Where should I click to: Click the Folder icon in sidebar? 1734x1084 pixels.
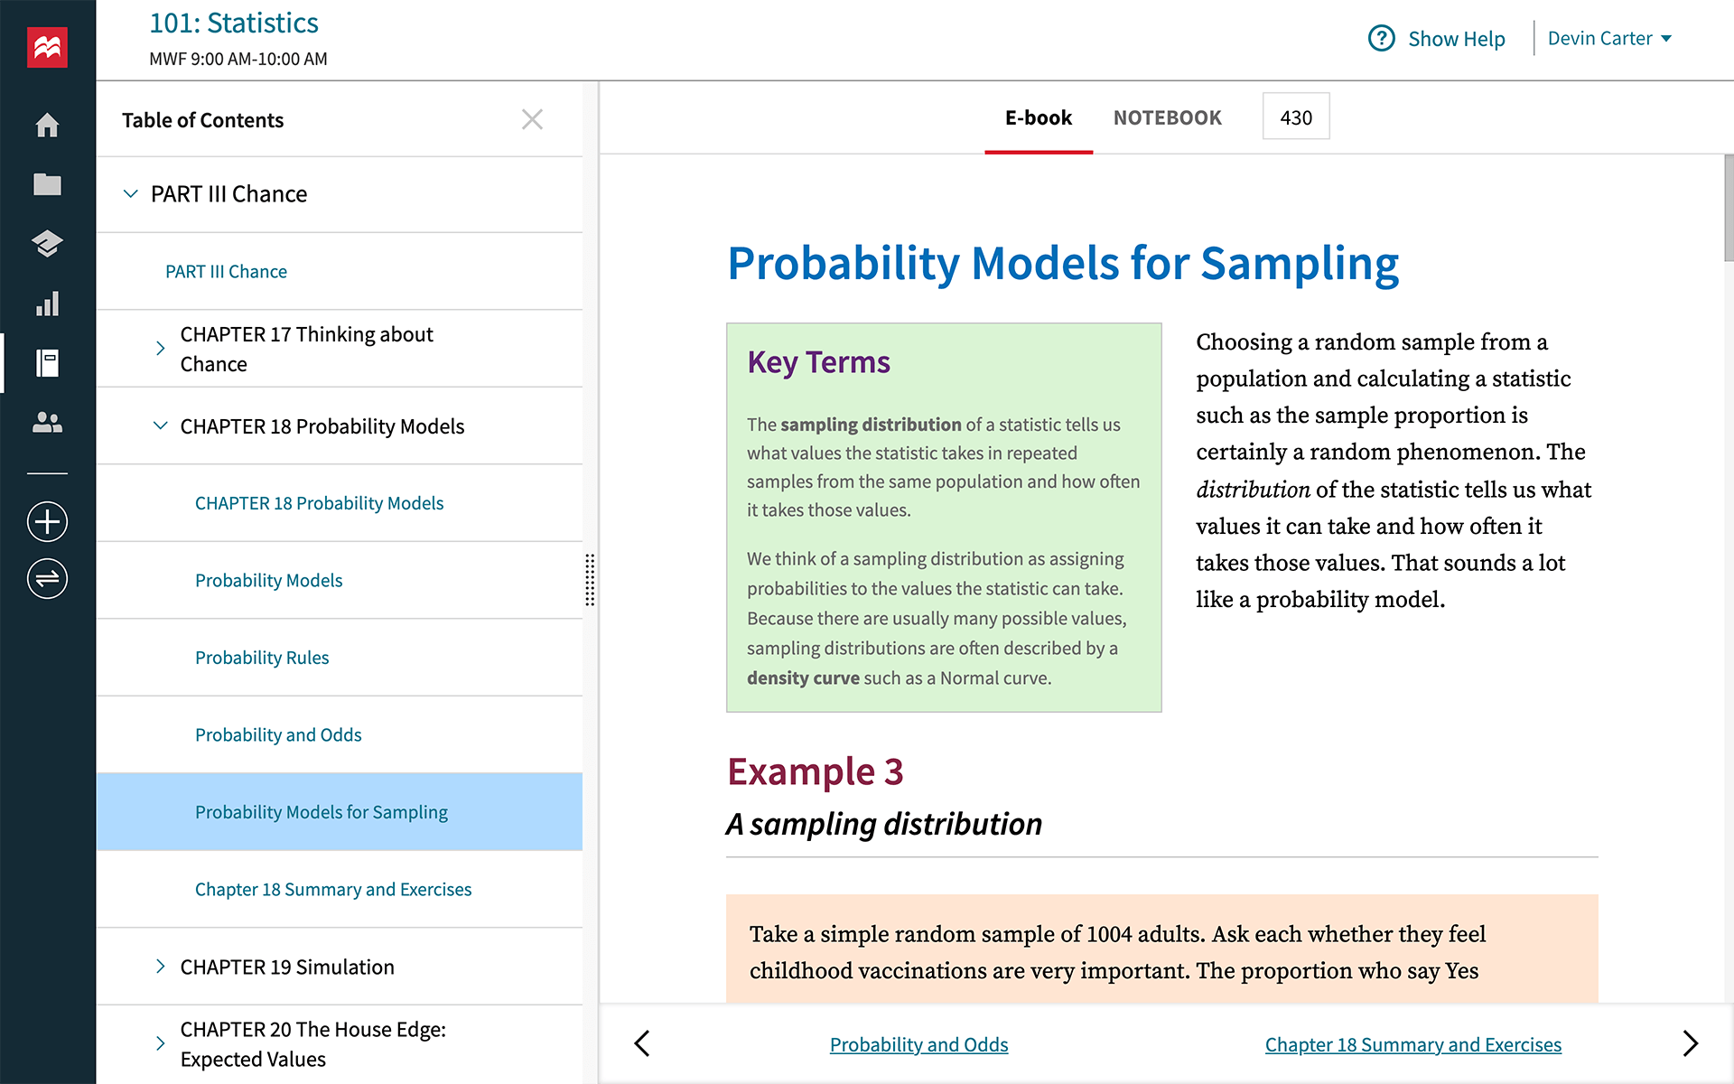coord(48,183)
